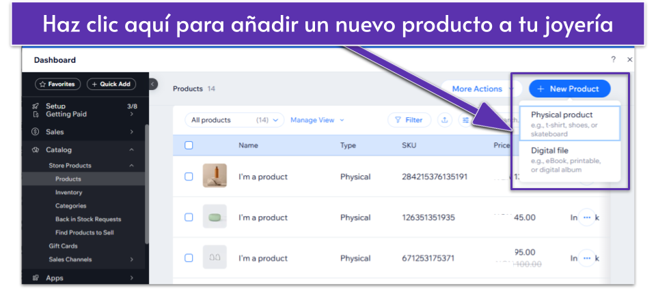Check the box for product 671253175371
The width and height of the screenshot is (656, 289).
[x=189, y=258]
